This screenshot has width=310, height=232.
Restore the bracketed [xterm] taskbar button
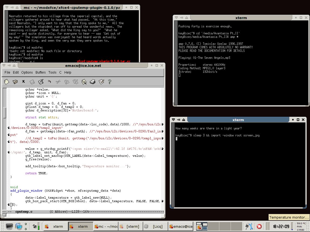click(131, 226)
